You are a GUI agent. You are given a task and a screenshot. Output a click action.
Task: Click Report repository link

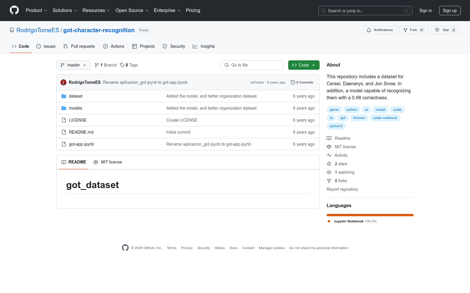pos(343,189)
